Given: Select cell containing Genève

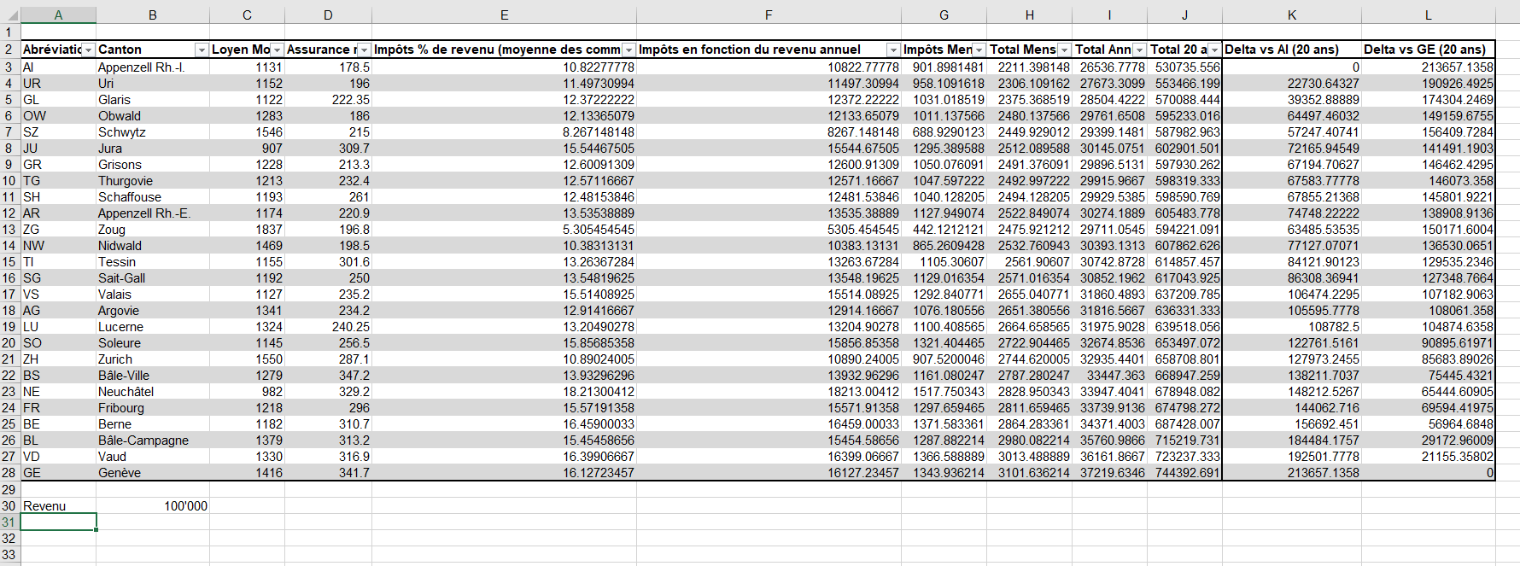Looking at the screenshot, I should (152, 473).
